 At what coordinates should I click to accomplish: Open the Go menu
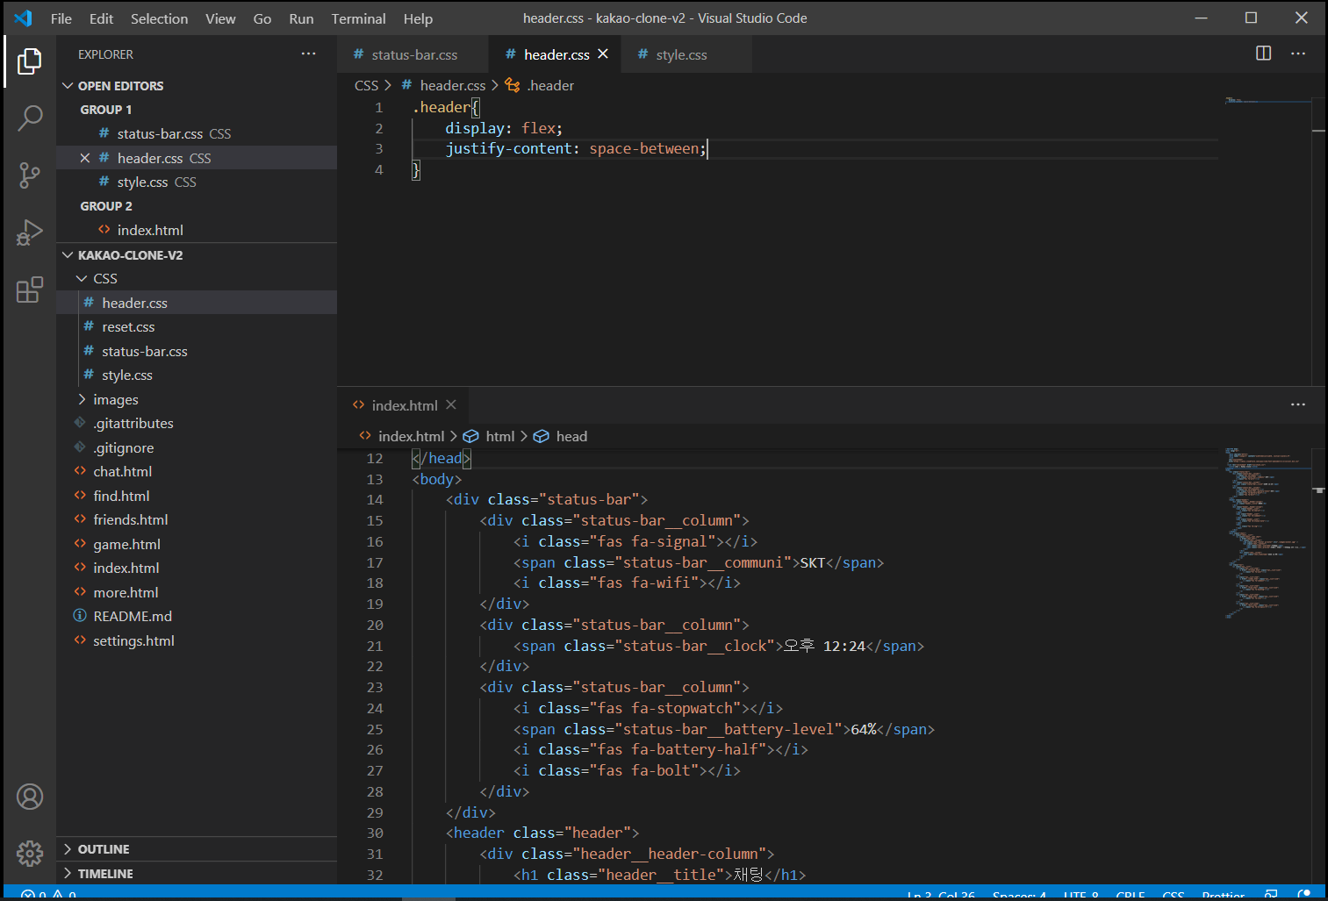point(262,18)
